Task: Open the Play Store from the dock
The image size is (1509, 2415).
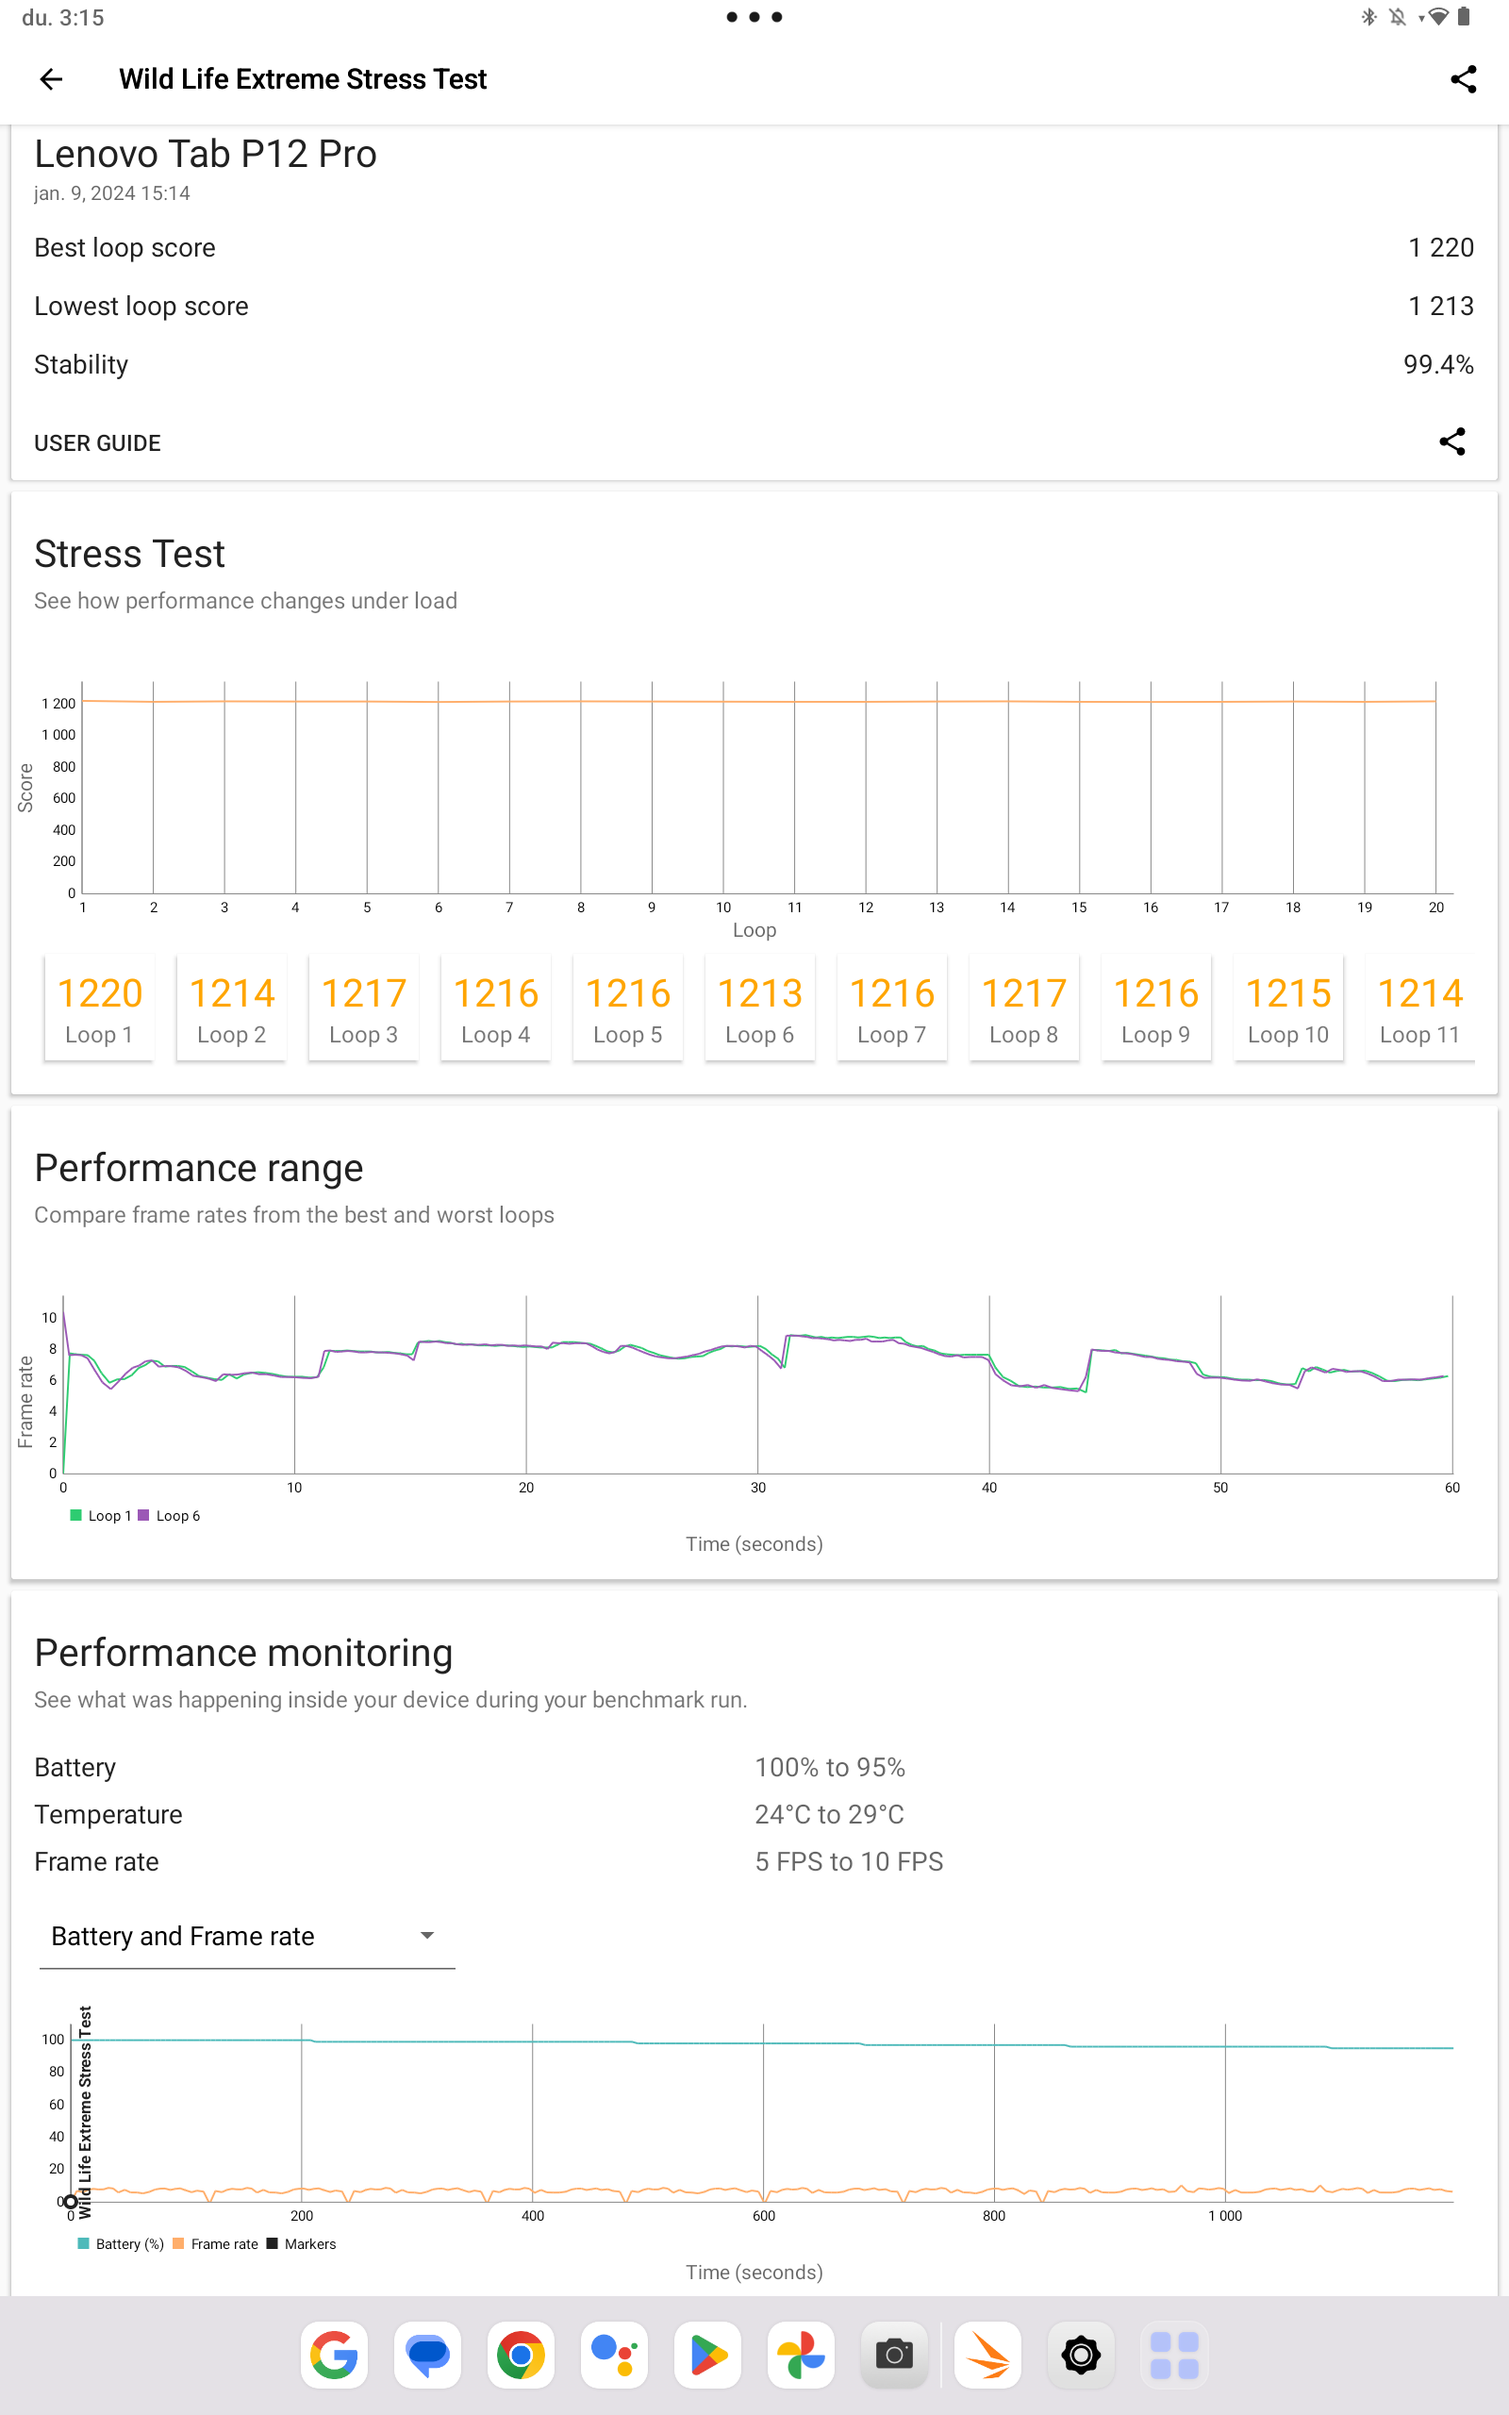Action: click(707, 2356)
